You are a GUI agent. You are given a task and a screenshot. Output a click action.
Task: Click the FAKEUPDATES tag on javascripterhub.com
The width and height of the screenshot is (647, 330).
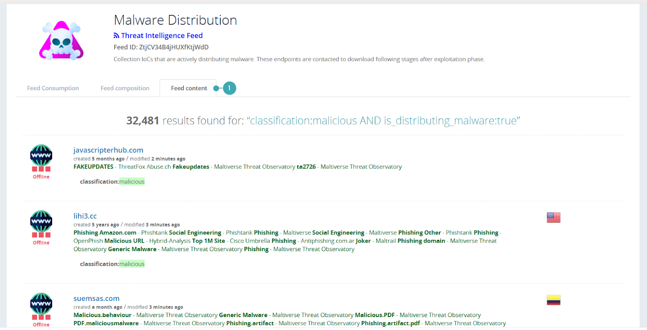point(93,167)
